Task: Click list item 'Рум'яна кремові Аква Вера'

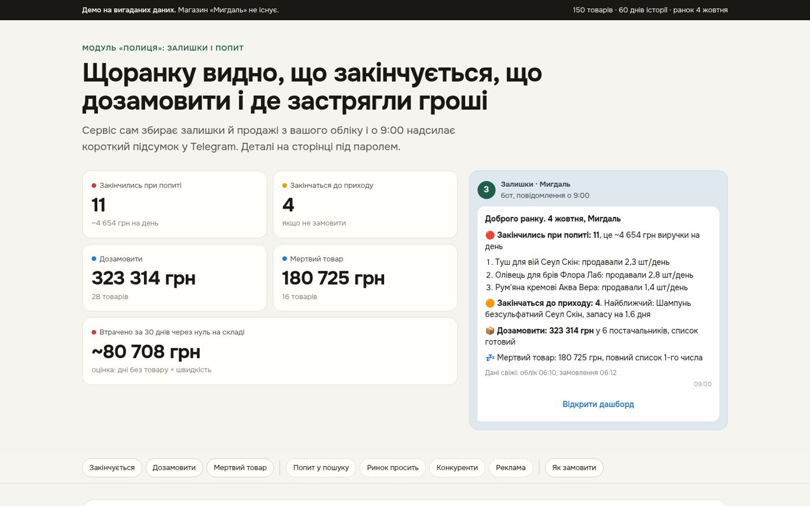Action: pyautogui.click(x=591, y=287)
